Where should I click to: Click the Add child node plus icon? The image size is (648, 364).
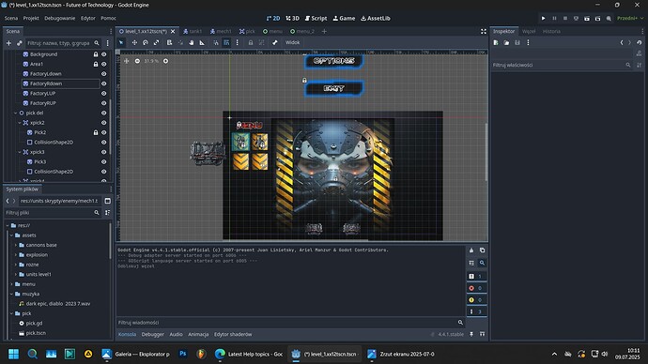pyautogui.click(x=8, y=43)
